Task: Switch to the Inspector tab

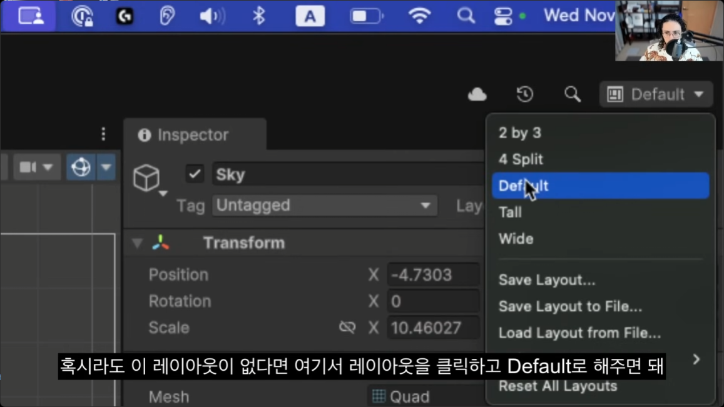Action: click(x=195, y=135)
